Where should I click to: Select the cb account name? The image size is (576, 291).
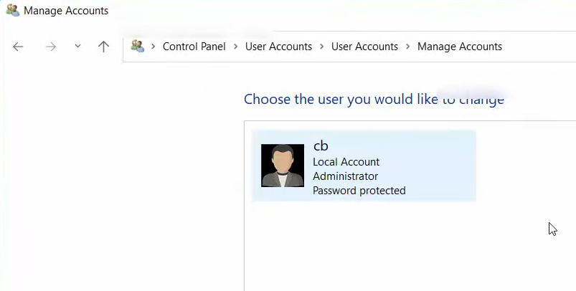(x=321, y=145)
